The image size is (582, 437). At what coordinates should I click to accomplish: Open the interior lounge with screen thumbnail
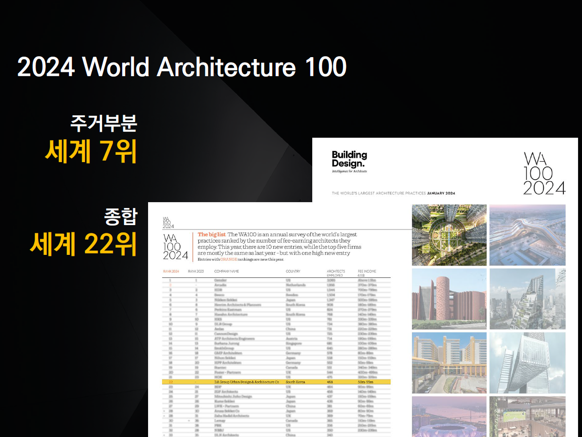tap(527, 416)
